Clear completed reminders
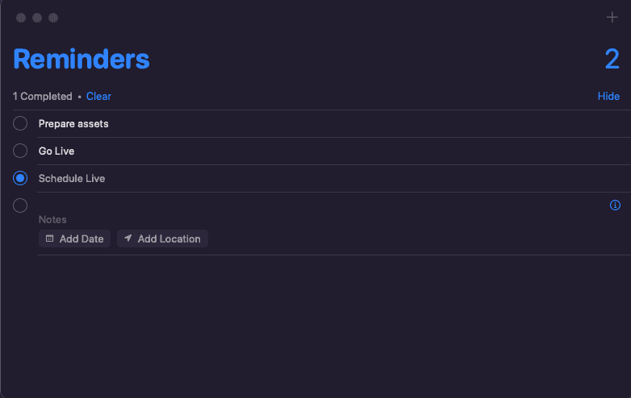Viewport: 631px width, 398px height. (x=98, y=96)
